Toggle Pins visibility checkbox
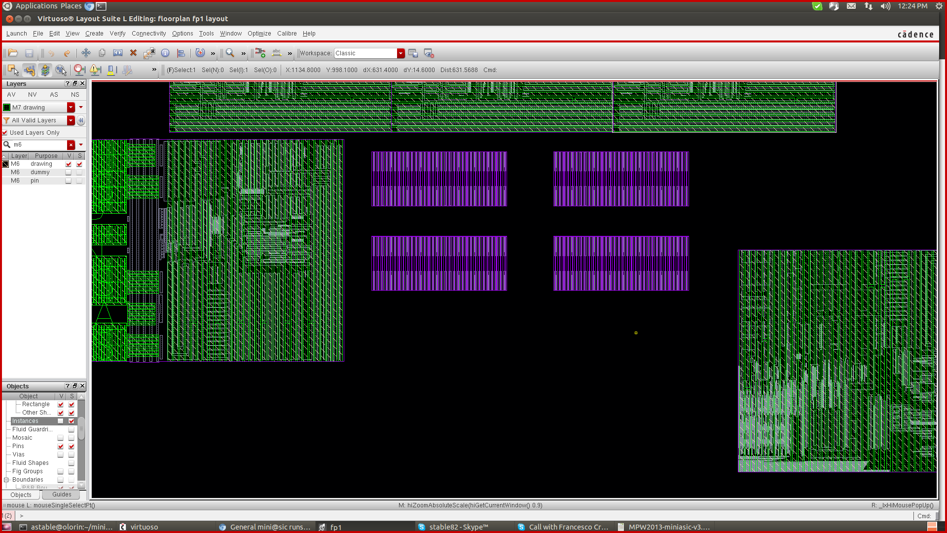947x533 pixels. [61, 446]
